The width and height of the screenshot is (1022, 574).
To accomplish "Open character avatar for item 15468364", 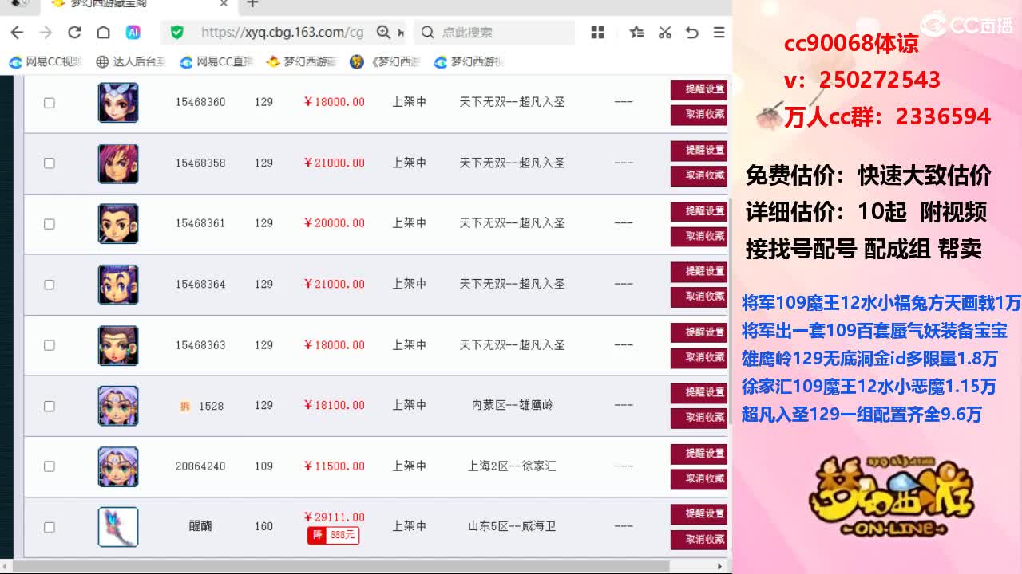I will (118, 284).
